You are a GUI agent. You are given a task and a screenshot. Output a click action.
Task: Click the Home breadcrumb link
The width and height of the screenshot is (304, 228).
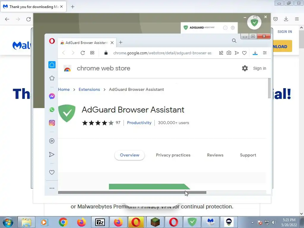64,89
